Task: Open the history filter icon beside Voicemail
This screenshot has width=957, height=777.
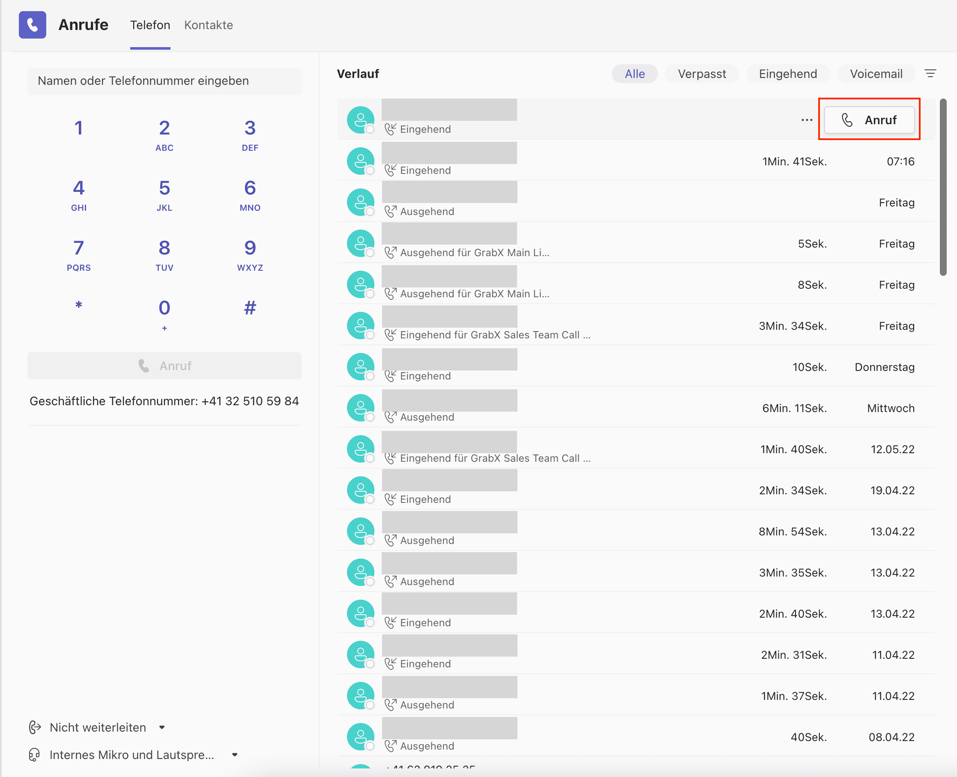Action: pyautogui.click(x=930, y=73)
